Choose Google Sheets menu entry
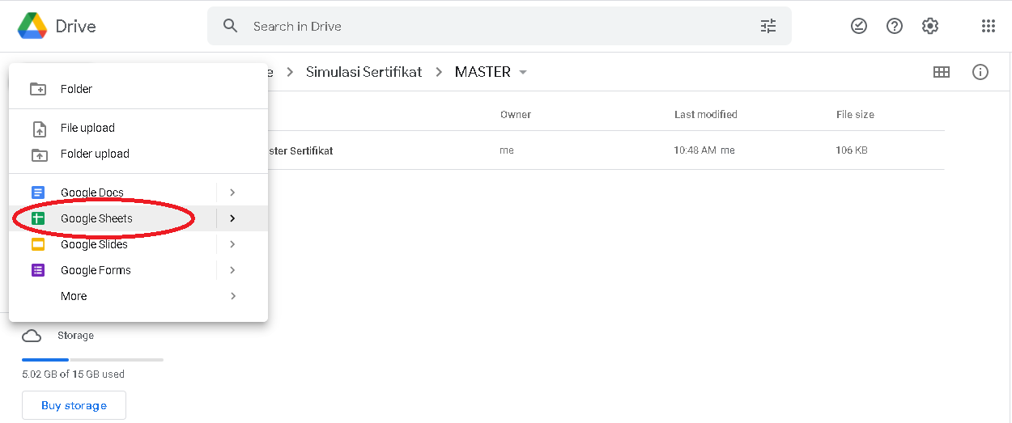The image size is (1012, 423). pos(138,218)
